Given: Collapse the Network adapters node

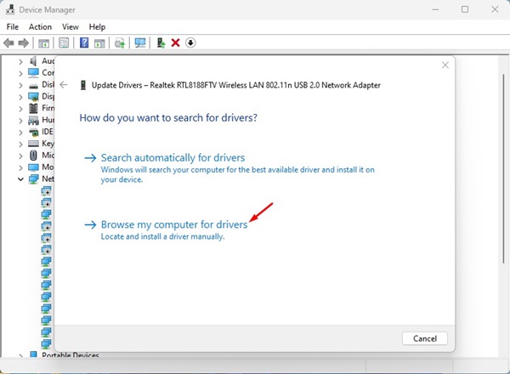Looking at the screenshot, I should pyautogui.click(x=20, y=178).
